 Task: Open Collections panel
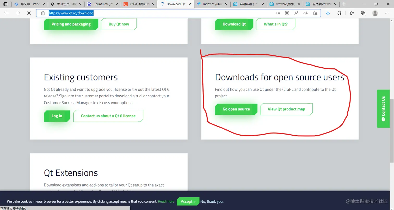363,13
